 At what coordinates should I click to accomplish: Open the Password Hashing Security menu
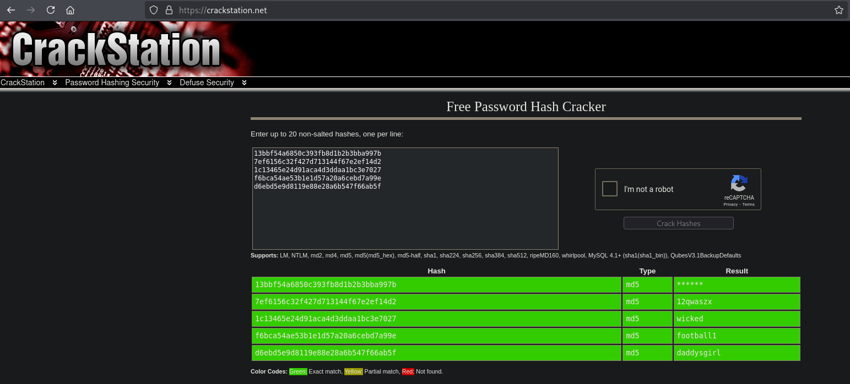click(x=112, y=83)
